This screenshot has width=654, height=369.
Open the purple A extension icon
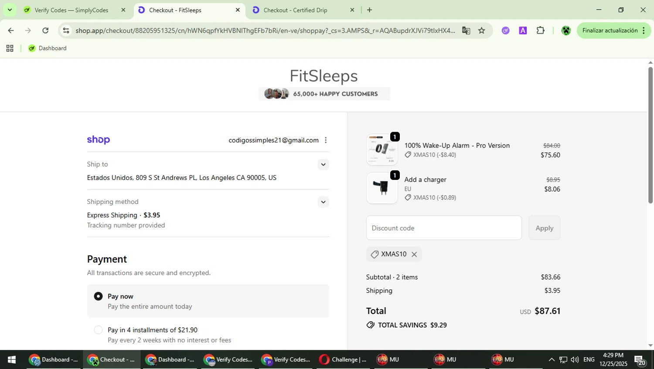click(x=523, y=30)
